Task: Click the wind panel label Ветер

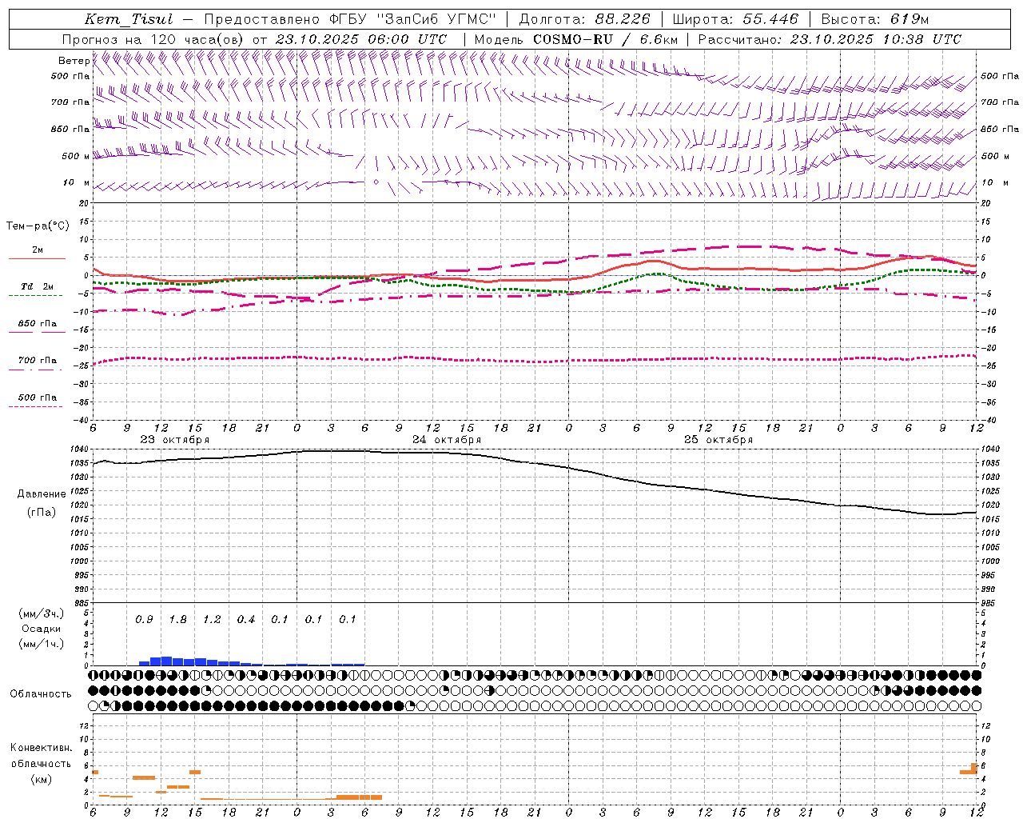Action: [x=74, y=61]
